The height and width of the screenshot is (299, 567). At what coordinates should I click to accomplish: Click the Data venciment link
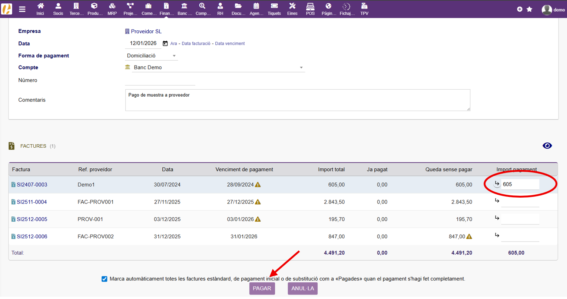coord(230,44)
